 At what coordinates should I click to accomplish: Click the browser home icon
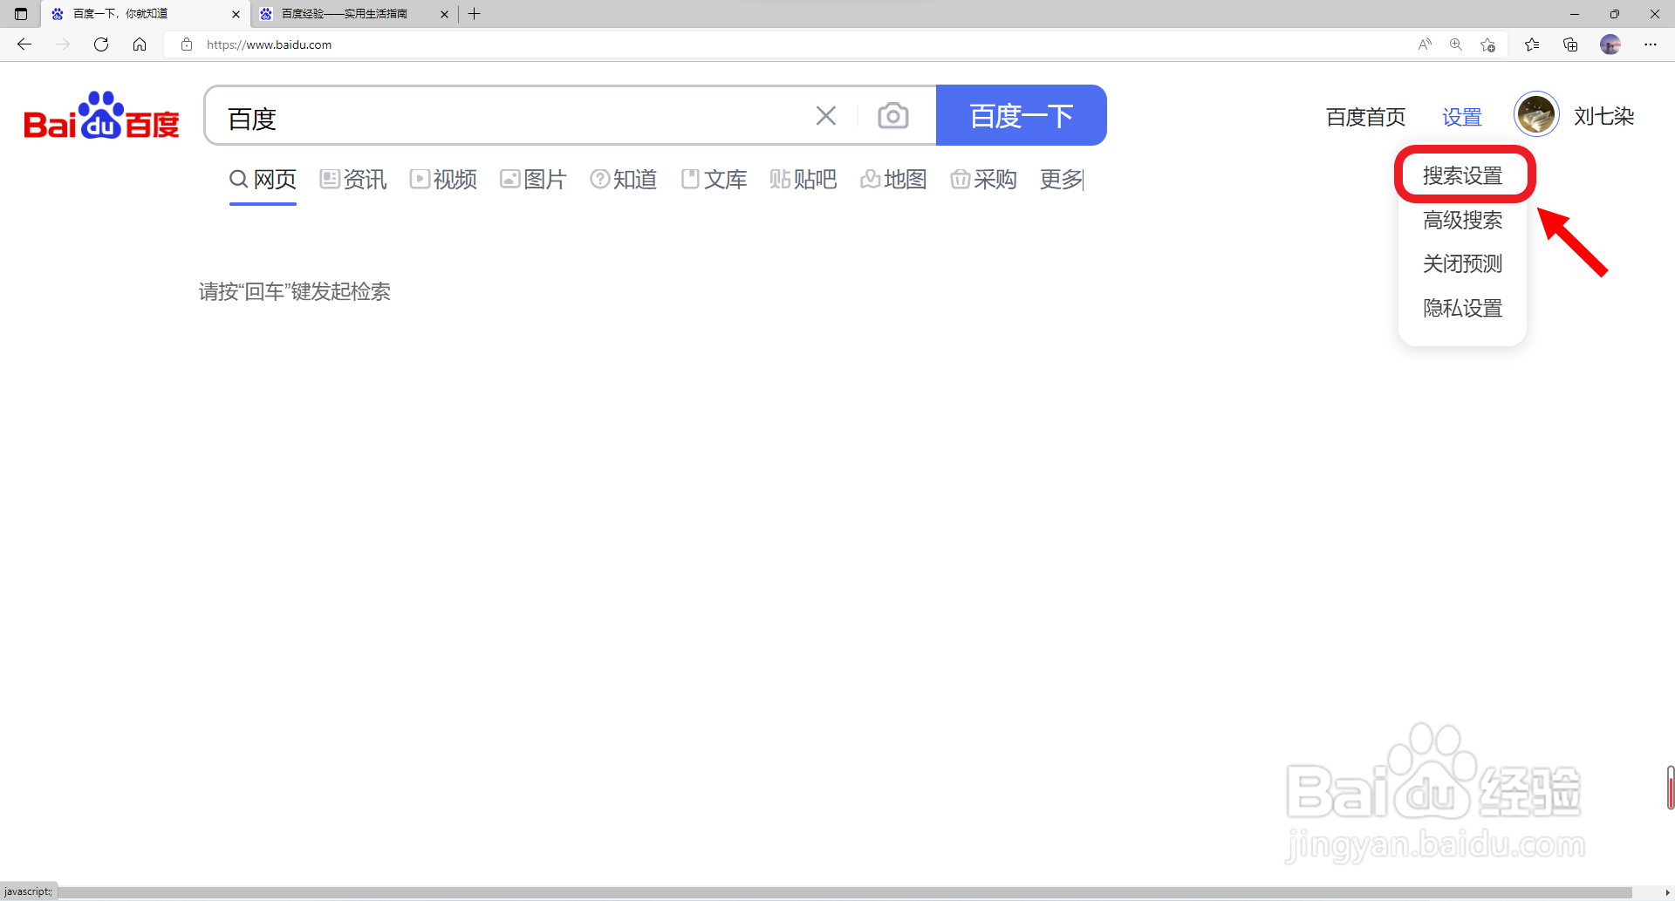[140, 44]
